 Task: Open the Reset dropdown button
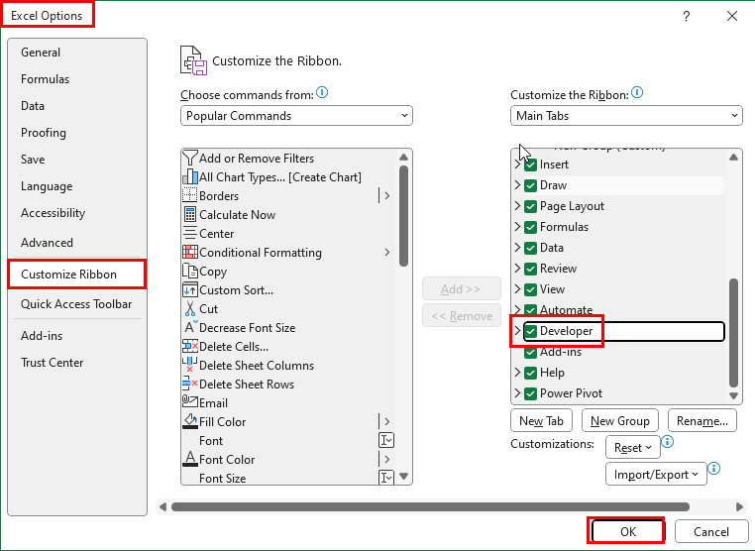pyautogui.click(x=633, y=448)
